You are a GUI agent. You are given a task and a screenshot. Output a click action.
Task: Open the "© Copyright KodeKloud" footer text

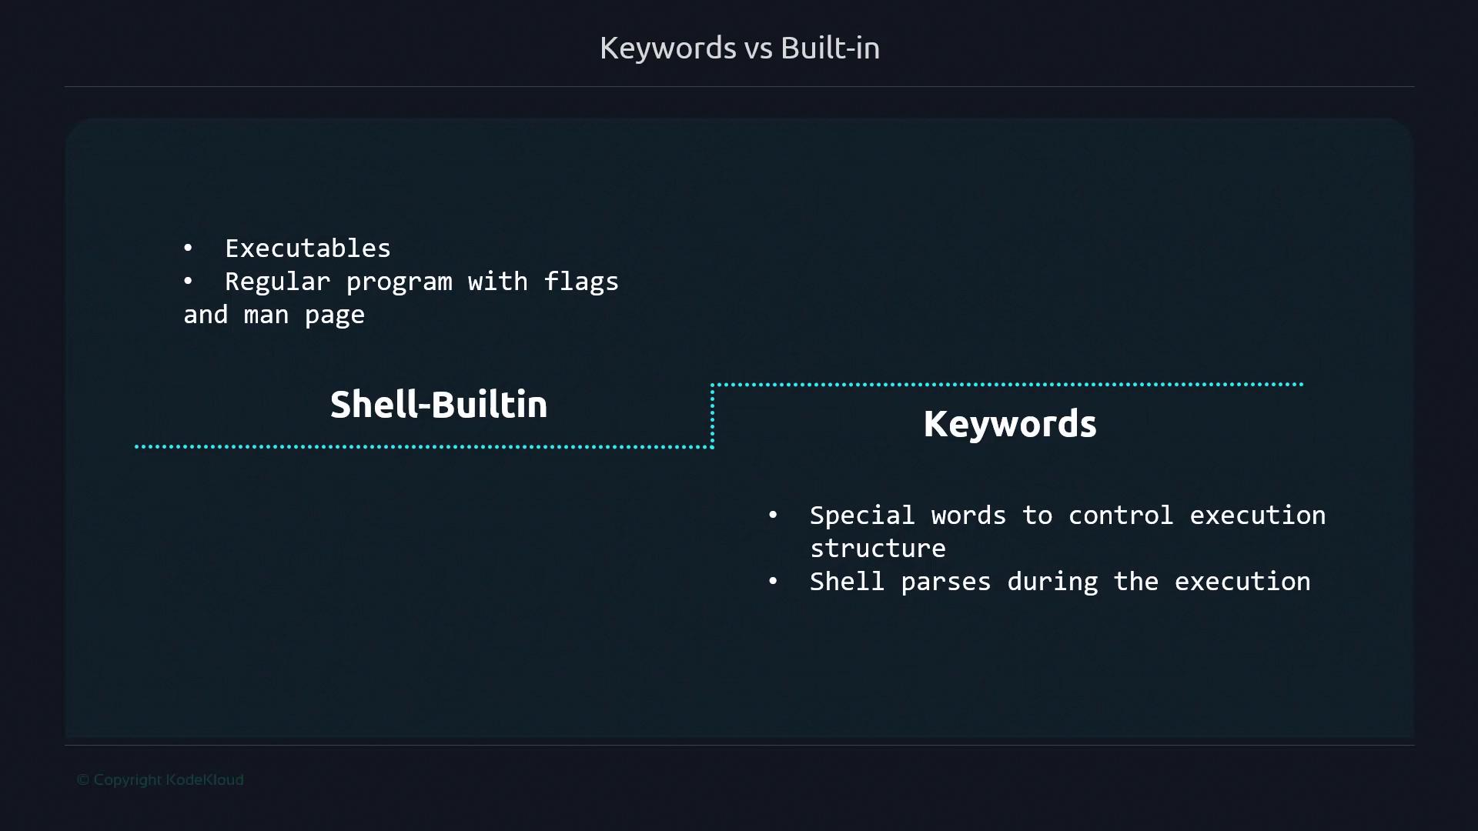pyautogui.click(x=160, y=779)
